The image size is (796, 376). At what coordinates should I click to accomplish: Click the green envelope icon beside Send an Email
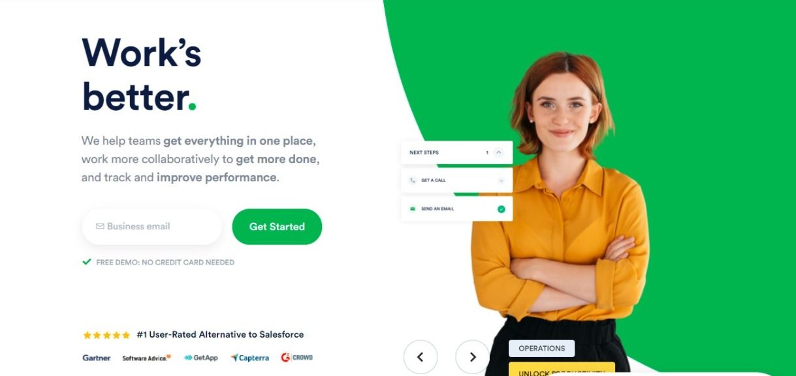pos(412,209)
